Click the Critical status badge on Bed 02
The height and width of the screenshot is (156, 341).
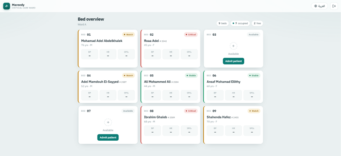[191, 34]
